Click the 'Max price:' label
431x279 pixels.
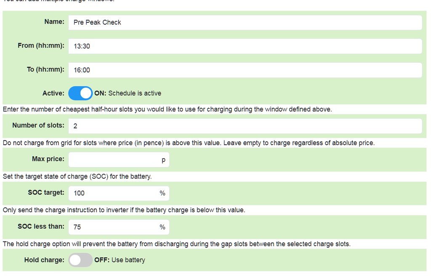pyautogui.click(x=48, y=159)
